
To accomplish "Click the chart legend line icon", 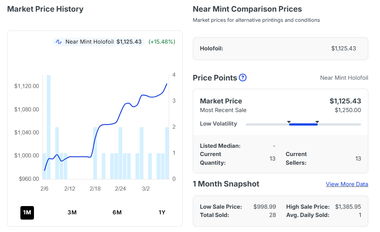I will pyautogui.click(x=59, y=42).
